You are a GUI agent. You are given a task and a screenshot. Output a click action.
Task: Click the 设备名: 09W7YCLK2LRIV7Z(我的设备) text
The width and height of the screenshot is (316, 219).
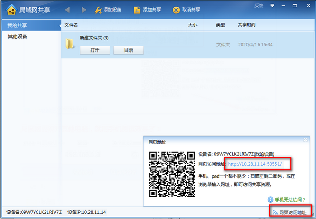point(236,154)
